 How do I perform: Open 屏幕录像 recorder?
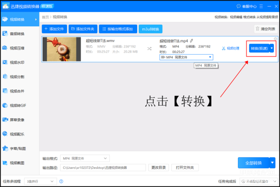point(13,120)
